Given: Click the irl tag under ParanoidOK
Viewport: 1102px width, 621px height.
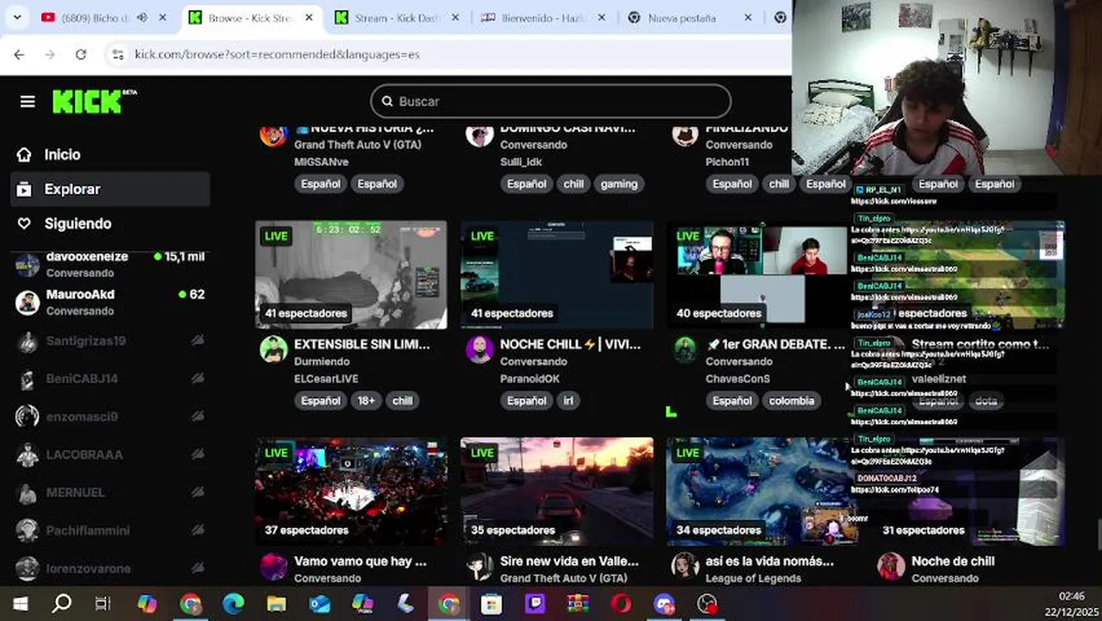Looking at the screenshot, I should tap(569, 401).
